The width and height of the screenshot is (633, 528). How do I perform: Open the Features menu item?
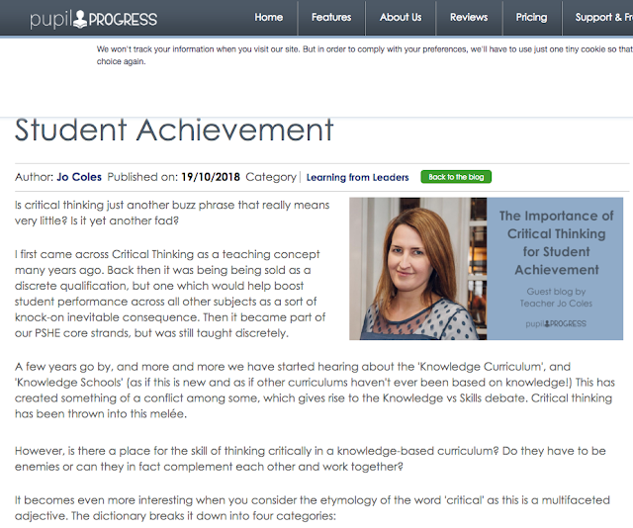pyautogui.click(x=331, y=18)
